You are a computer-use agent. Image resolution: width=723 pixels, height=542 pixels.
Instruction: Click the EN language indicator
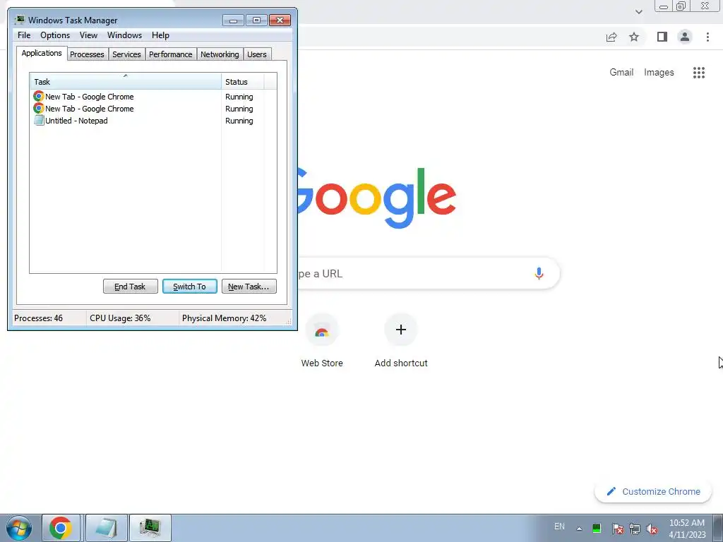pos(559,526)
